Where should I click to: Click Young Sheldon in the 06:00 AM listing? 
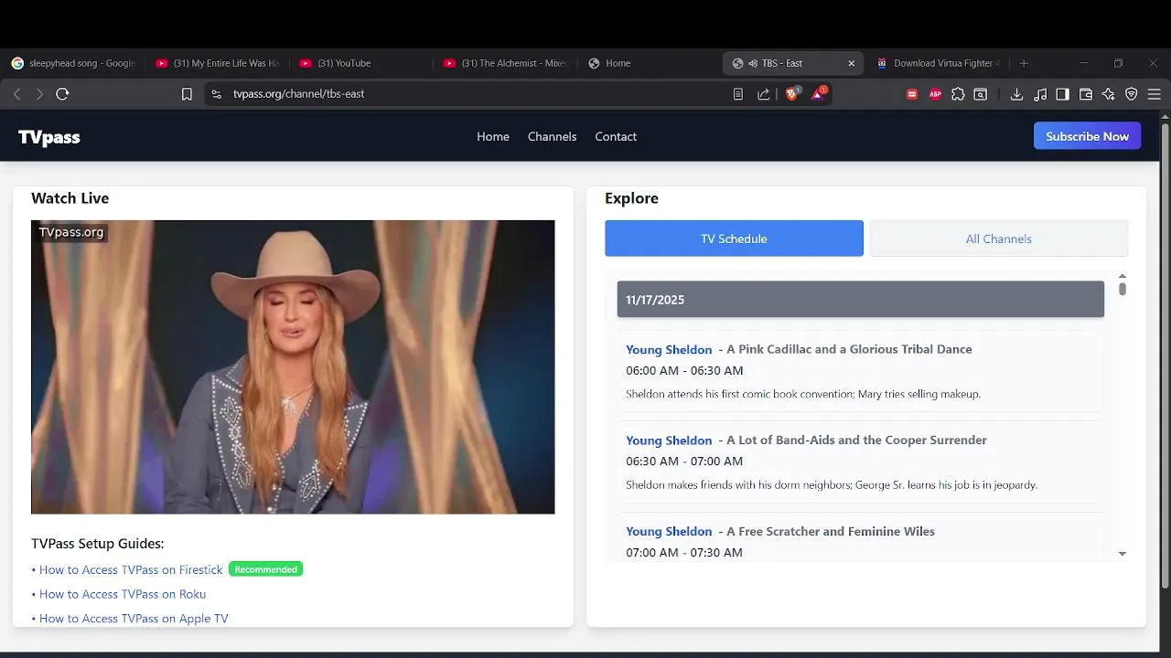tap(669, 349)
